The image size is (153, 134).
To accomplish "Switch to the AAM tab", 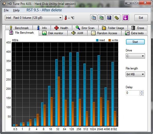I will click(77, 33).
